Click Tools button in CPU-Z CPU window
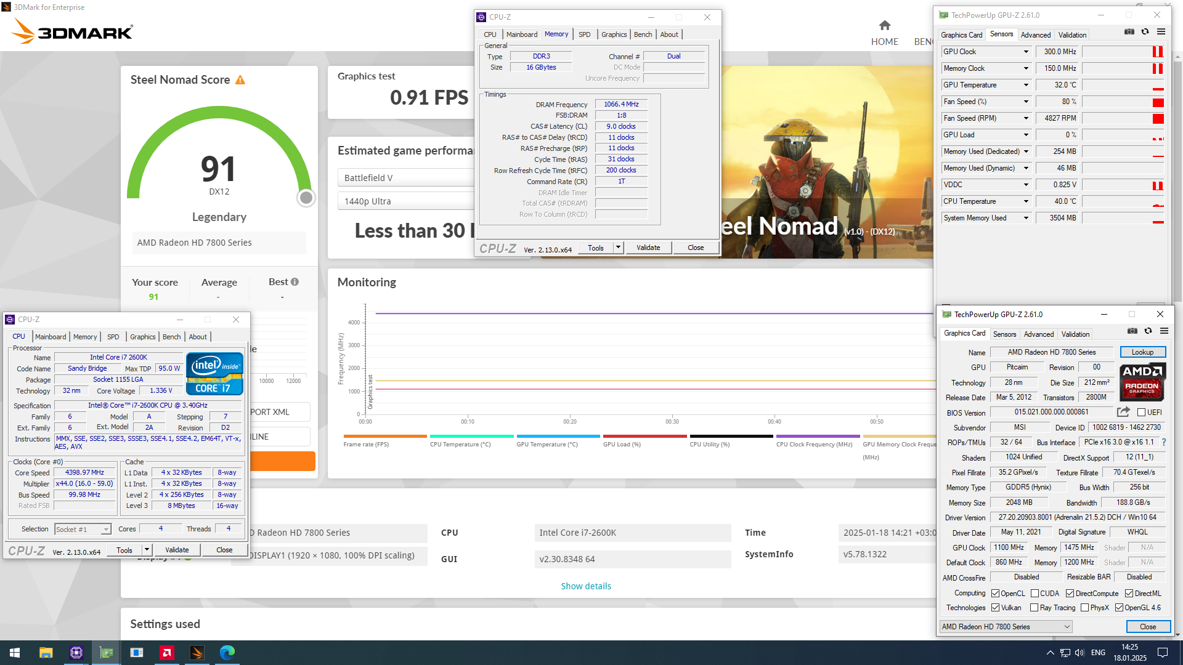 pos(124,550)
